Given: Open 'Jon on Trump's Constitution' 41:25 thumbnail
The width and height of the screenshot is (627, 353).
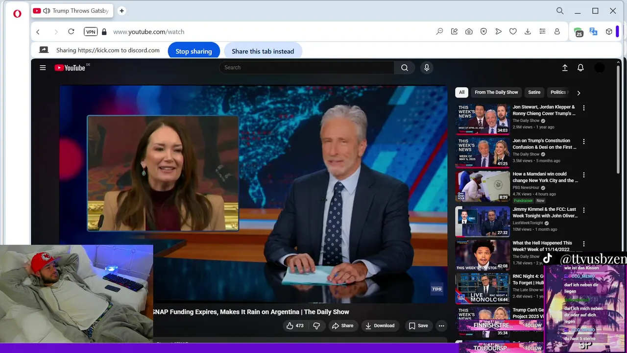Looking at the screenshot, I should point(482,152).
